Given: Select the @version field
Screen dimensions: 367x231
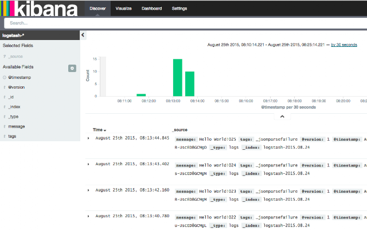Looking at the screenshot, I should [x=17, y=87].
